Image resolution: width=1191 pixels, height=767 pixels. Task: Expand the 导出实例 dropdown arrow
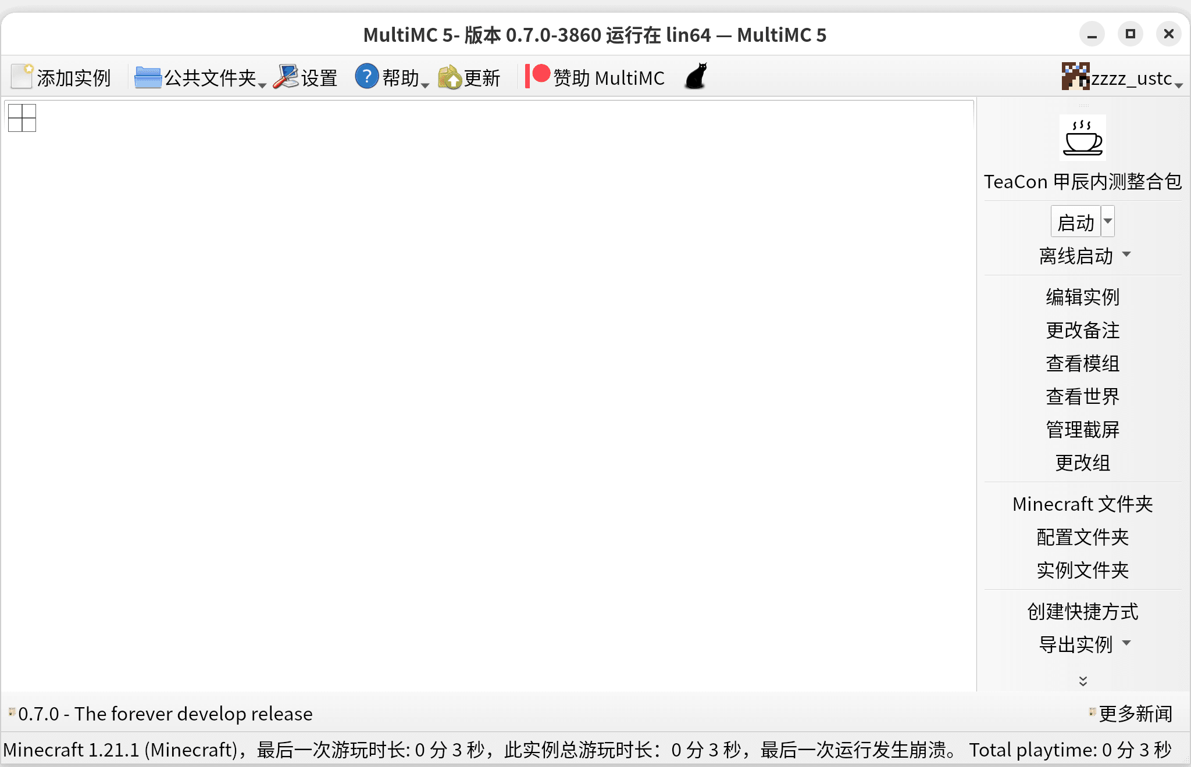click(1126, 643)
